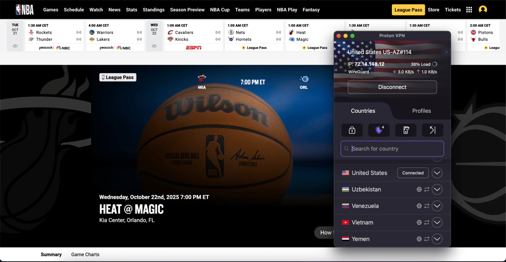Open NetShield shield icon in Proton VPN
Screen dimensions: 506x262
point(379,130)
